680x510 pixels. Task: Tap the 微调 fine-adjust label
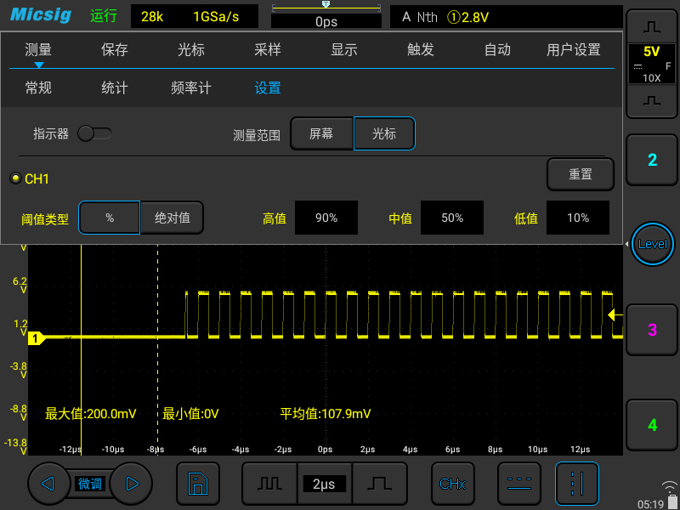(x=90, y=484)
